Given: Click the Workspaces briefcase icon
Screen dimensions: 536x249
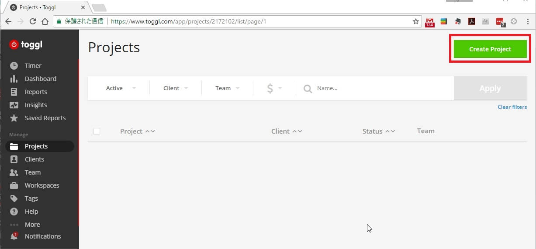Looking at the screenshot, I should click(14, 185).
